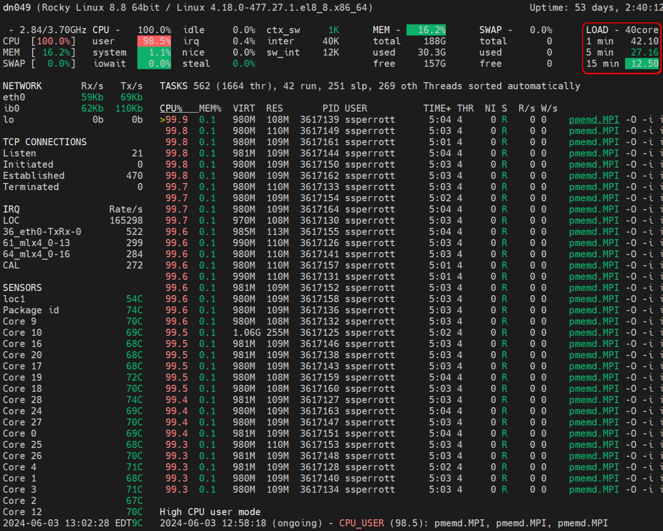Viewport: 663px width, 531px height.
Task: Click the Threads sorted automatically text
Action: coord(502,86)
